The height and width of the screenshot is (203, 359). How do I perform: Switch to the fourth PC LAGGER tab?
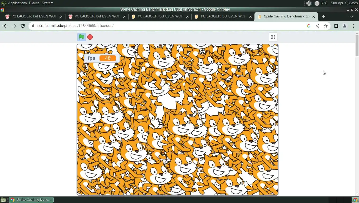(x=223, y=16)
